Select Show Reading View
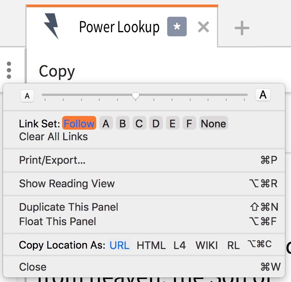The width and height of the screenshot is (291, 282). coord(144,183)
